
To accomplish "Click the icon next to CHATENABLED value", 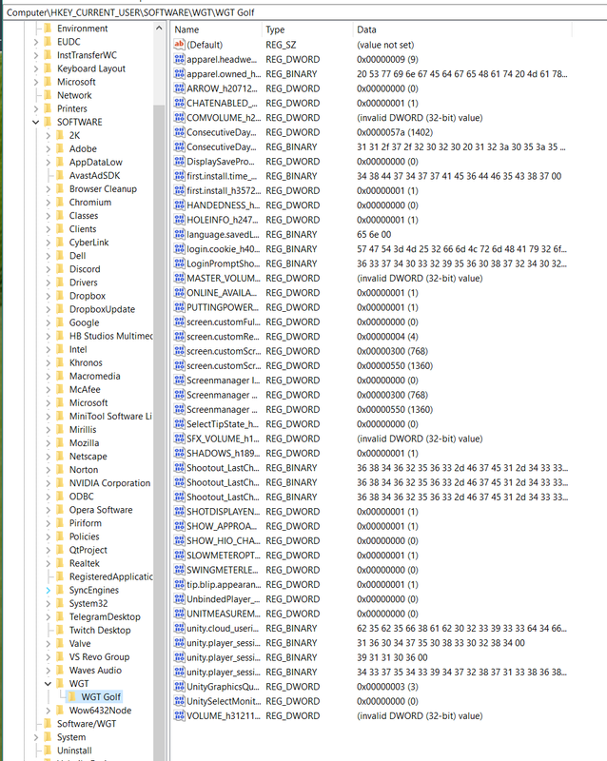I will [x=179, y=103].
